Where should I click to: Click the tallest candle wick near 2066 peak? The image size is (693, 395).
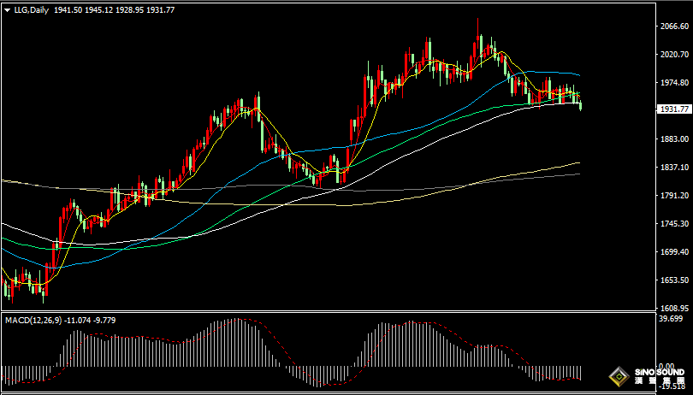(477, 33)
